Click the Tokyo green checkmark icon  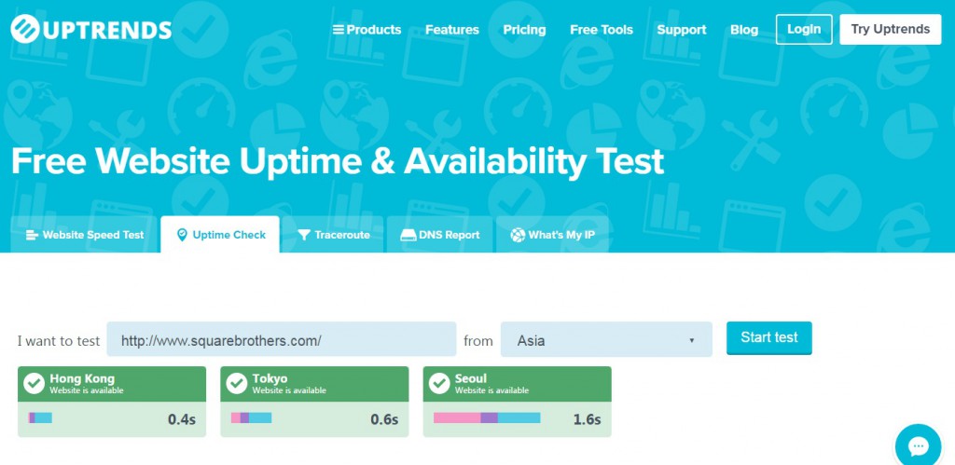pyautogui.click(x=236, y=383)
